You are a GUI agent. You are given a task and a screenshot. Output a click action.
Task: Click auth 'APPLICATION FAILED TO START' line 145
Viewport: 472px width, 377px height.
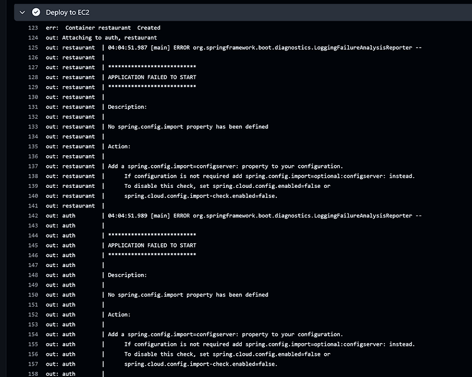[152, 245]
